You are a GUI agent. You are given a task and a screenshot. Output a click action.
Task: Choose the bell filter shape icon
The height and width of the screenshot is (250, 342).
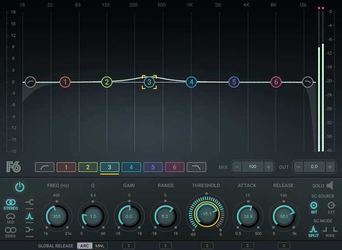click(x=30, y=216)
